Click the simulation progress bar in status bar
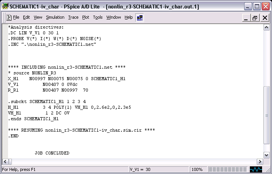This screenshot has width=272, height=174. point(228,169)
